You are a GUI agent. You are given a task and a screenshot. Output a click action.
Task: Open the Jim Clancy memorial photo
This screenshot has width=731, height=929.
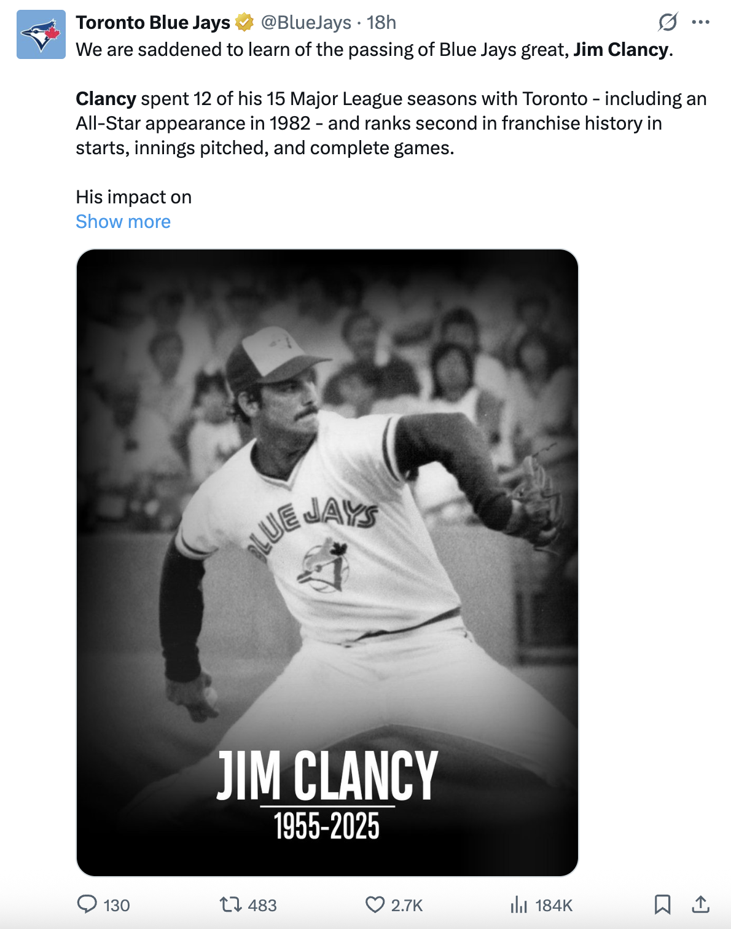[x=327, y=562]
